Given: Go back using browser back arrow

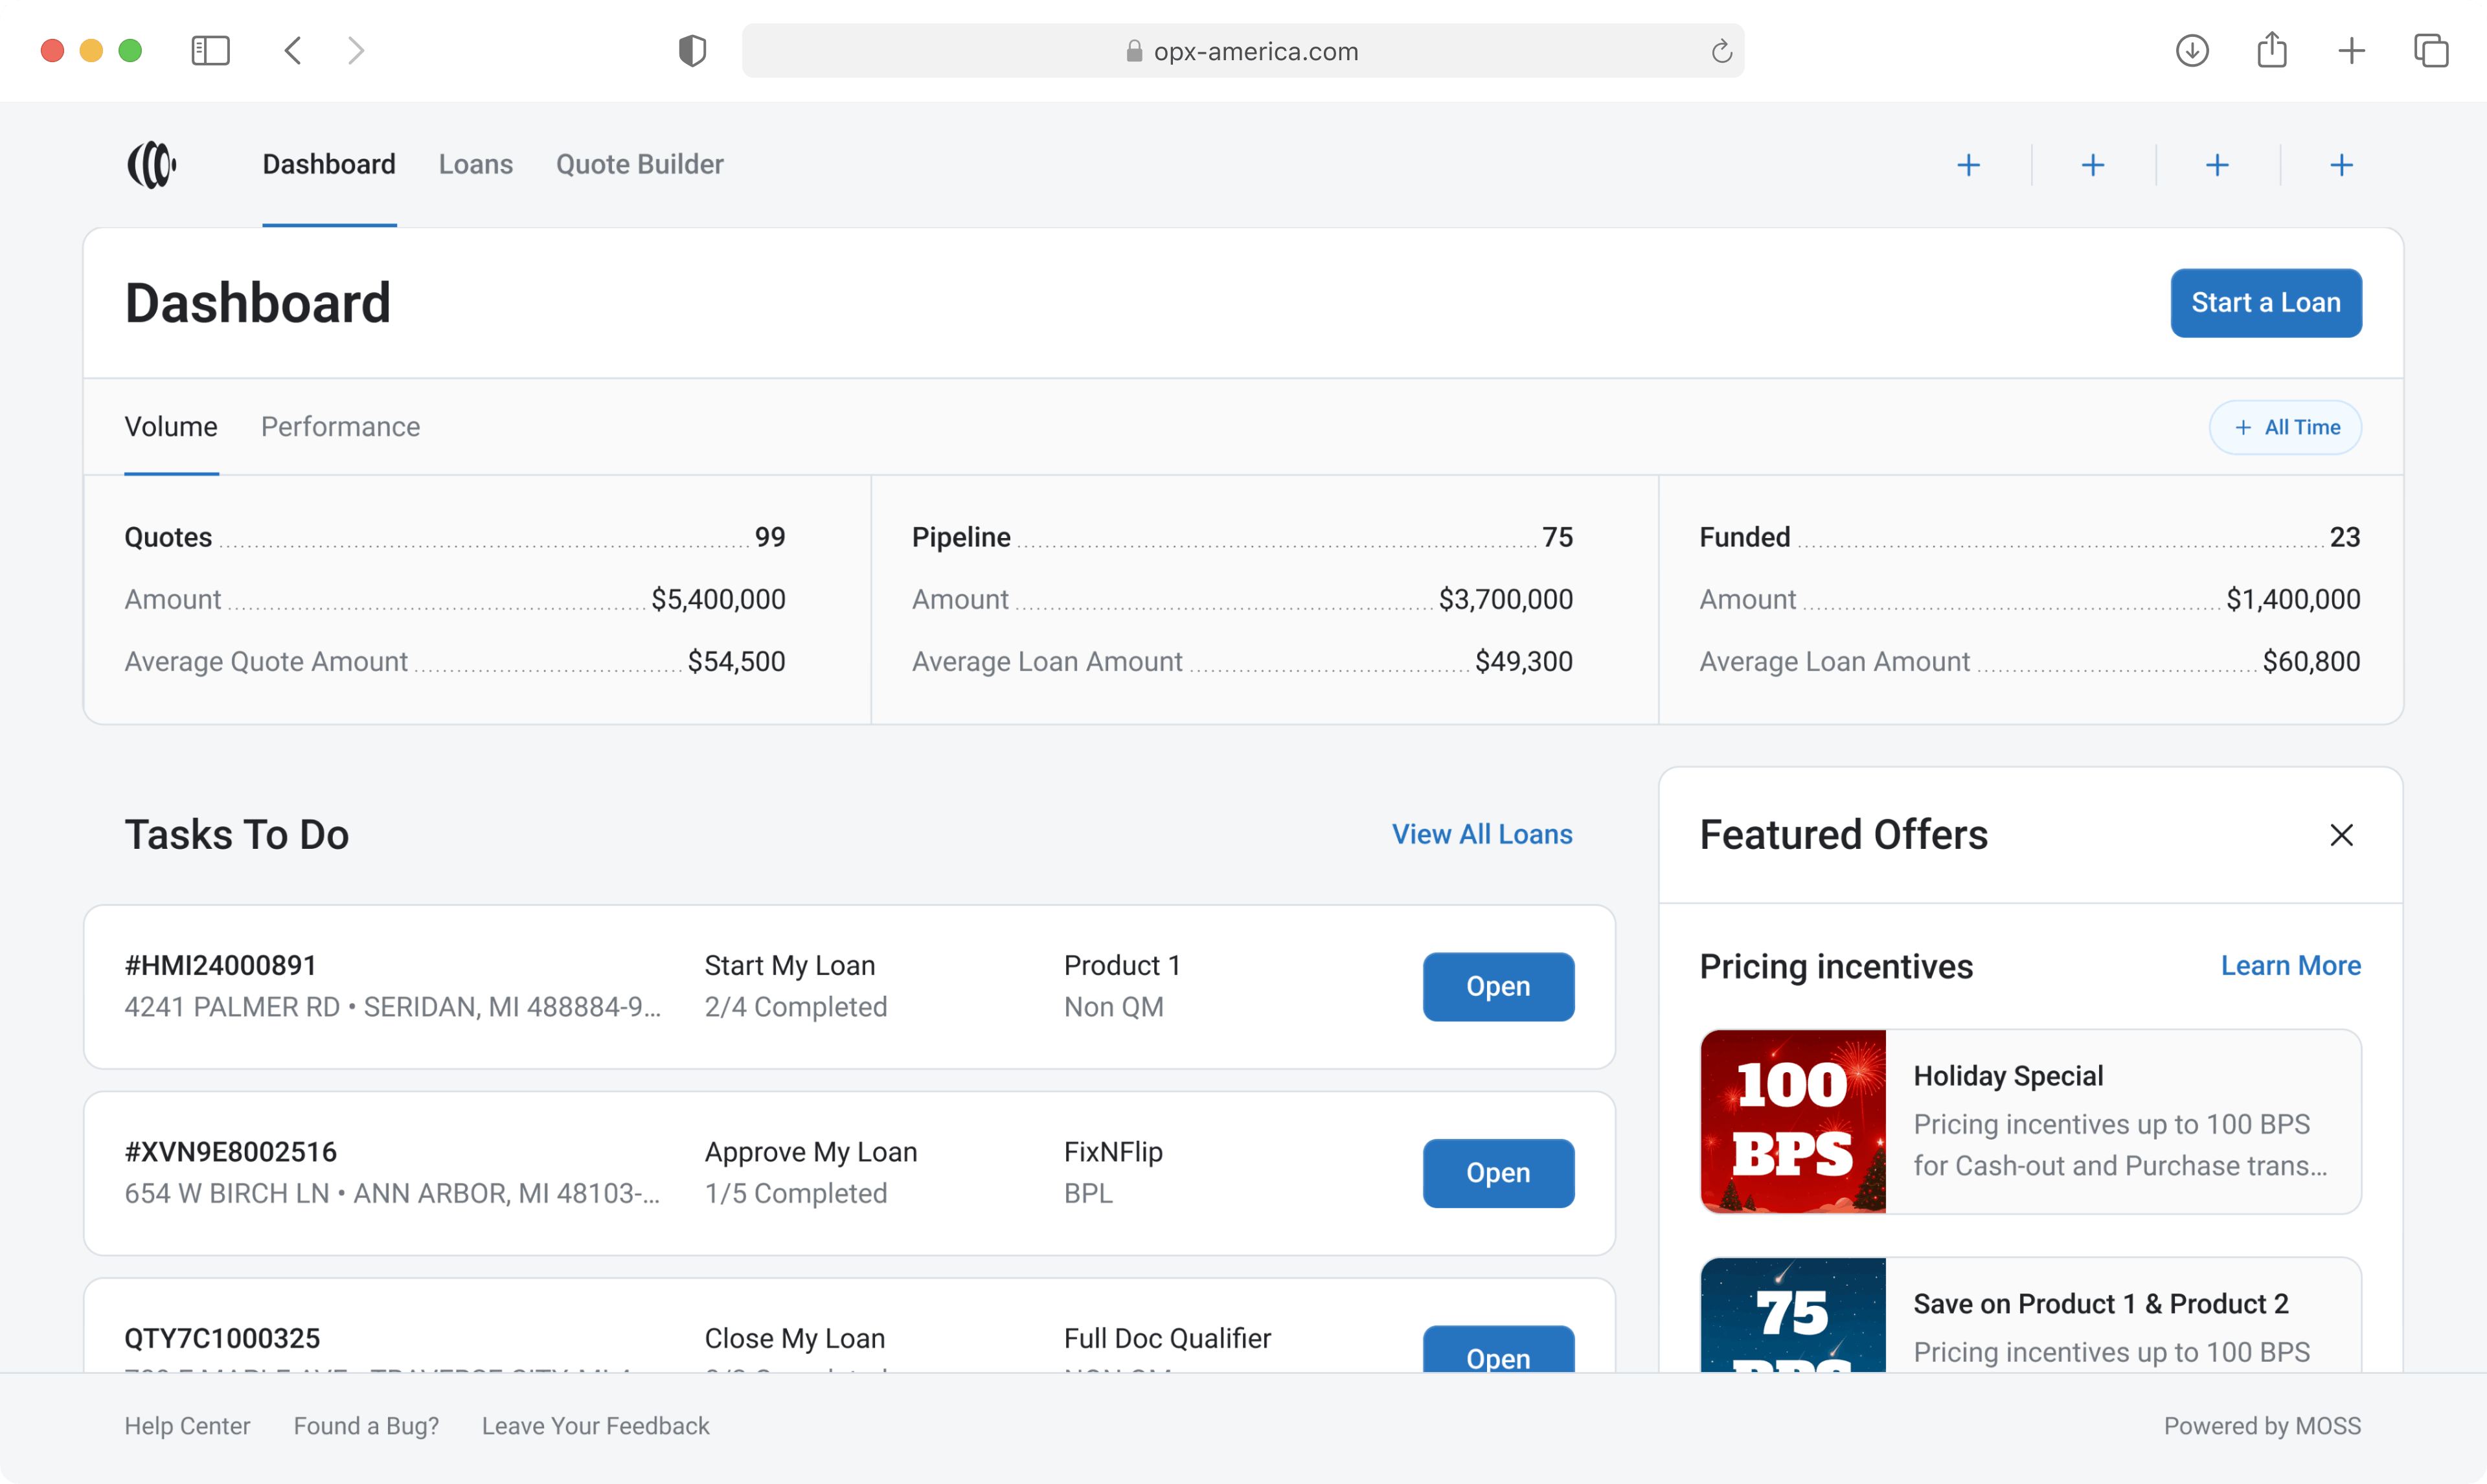Looking at the screenshot, I should [x=293, y=50].
